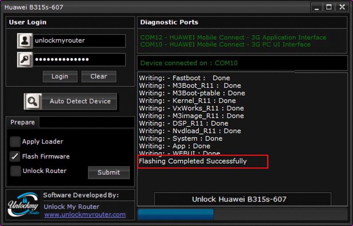Screen dimensions: 353x226
Task: Click the Auto Detect Device button
Action: (x=71, y=101)
